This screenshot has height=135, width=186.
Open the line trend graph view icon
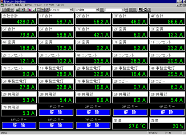[x=26, y=9]
